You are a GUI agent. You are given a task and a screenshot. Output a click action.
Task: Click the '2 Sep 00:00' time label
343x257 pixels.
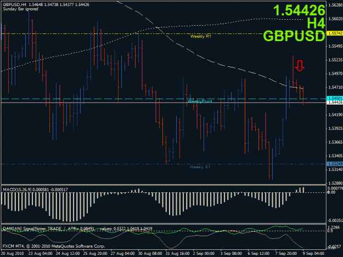pos(204,254)
